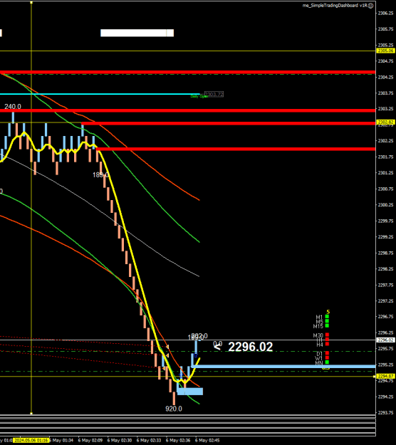Click the yellow 2294.87 price tag on the axis

[385, 377]
